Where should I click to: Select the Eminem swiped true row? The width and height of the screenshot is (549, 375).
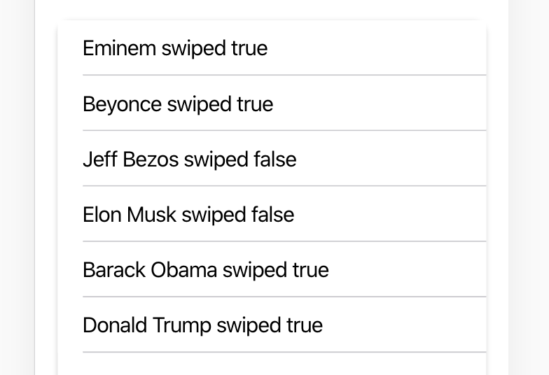272,48
